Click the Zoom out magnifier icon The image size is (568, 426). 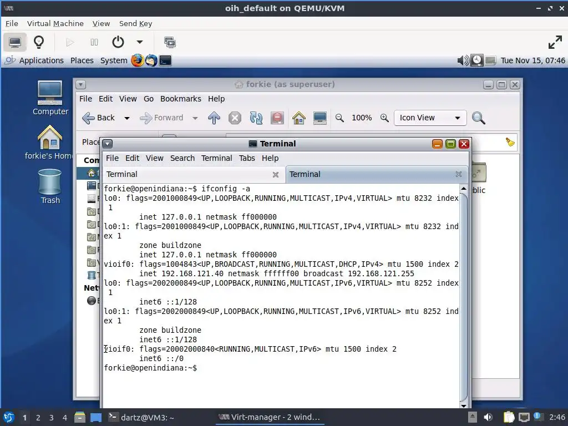(339, 118)
